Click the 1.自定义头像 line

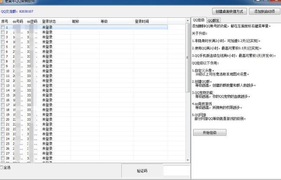(203, 71)
